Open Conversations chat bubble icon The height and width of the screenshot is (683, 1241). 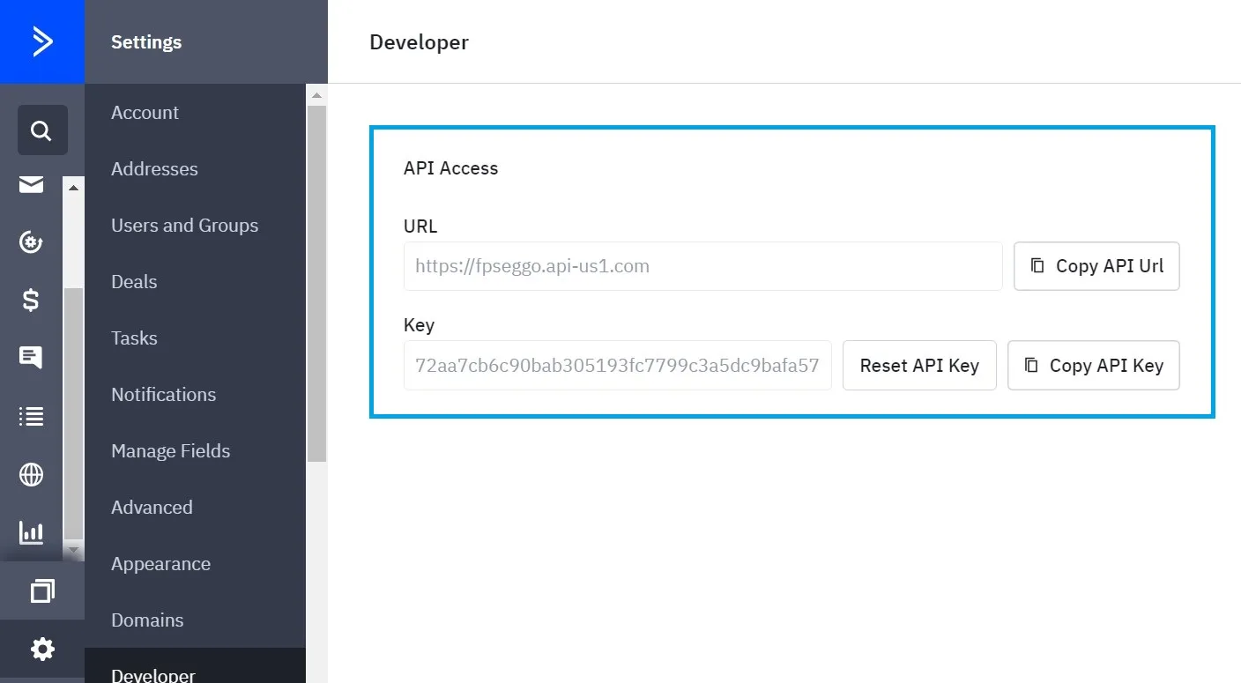pyautogui.click(x=31, y=357)
